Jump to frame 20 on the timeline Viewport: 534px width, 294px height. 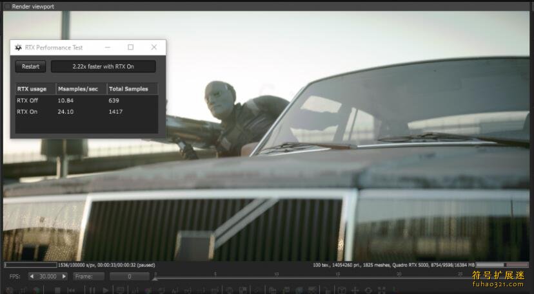tap(399, 274)
